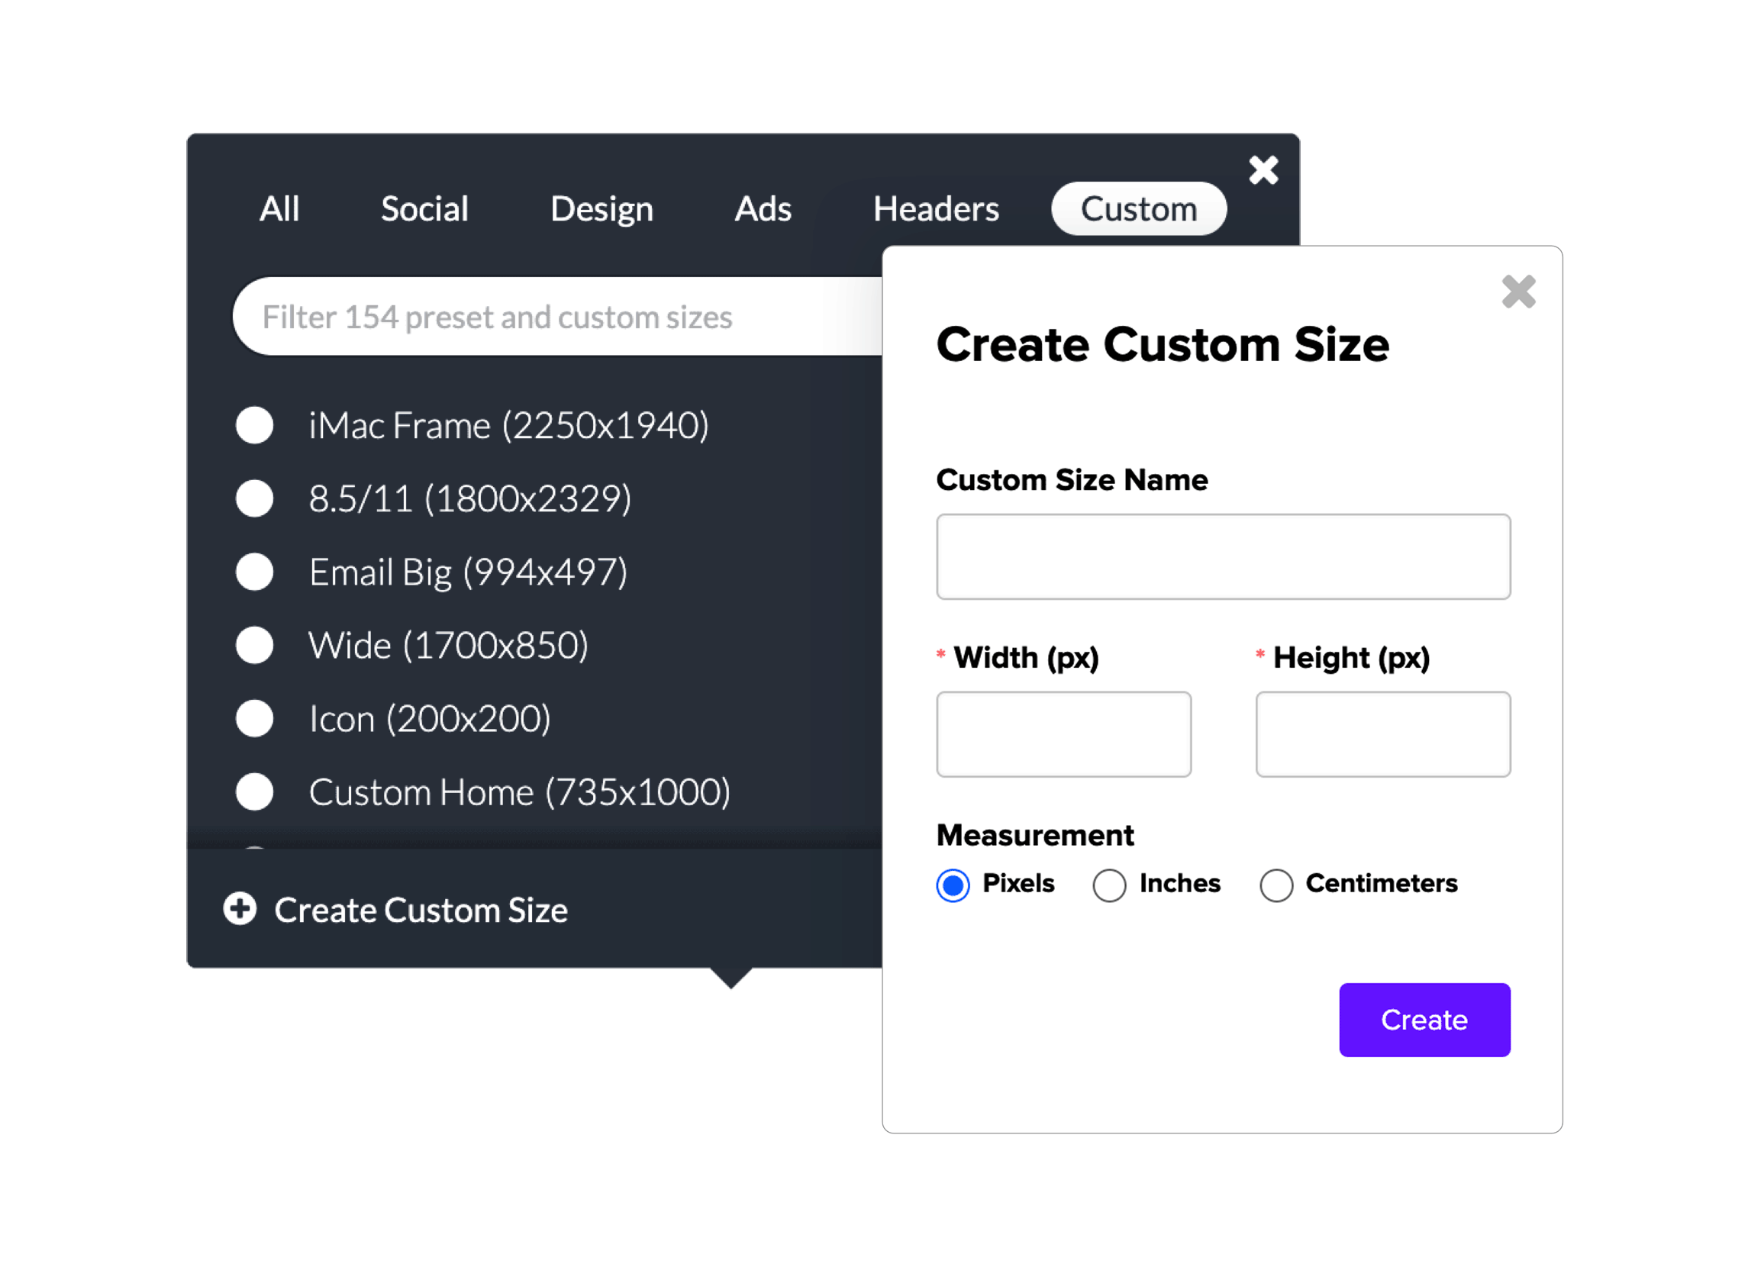The height and width of the screenshot is (1267, 1748).
Task: Select Pixels as the measurement unit
Action: 953,885
